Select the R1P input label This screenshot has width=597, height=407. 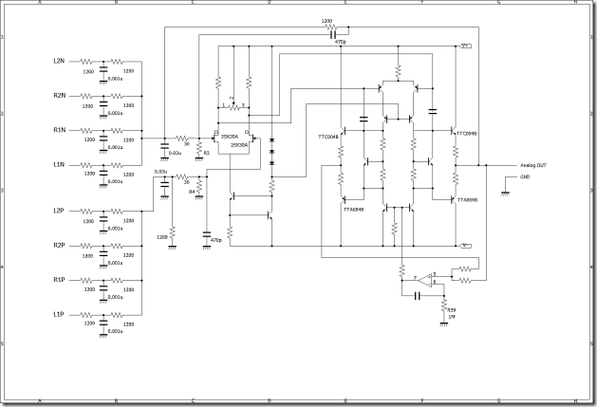[x=59, y=280]
